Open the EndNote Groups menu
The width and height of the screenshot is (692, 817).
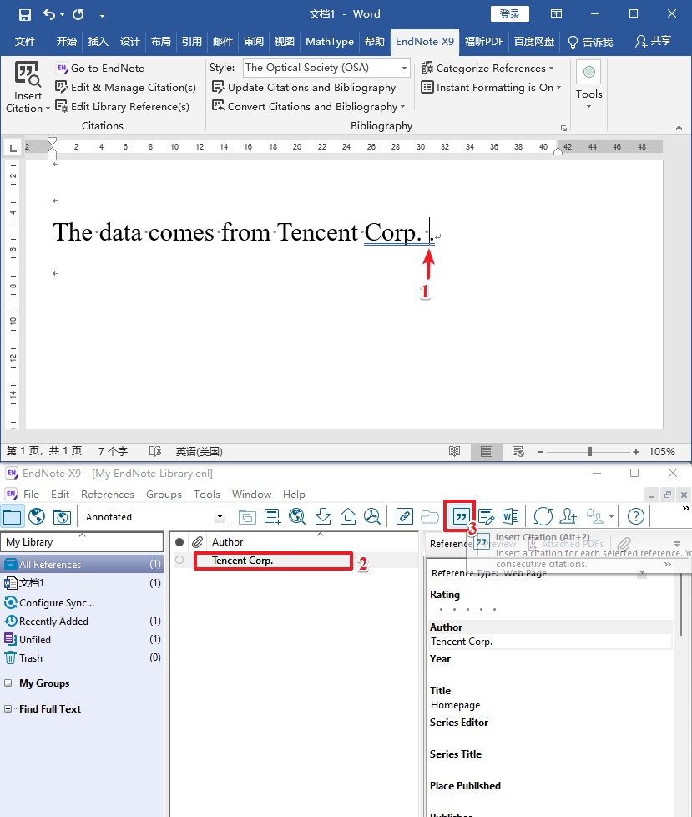[164, 494]
